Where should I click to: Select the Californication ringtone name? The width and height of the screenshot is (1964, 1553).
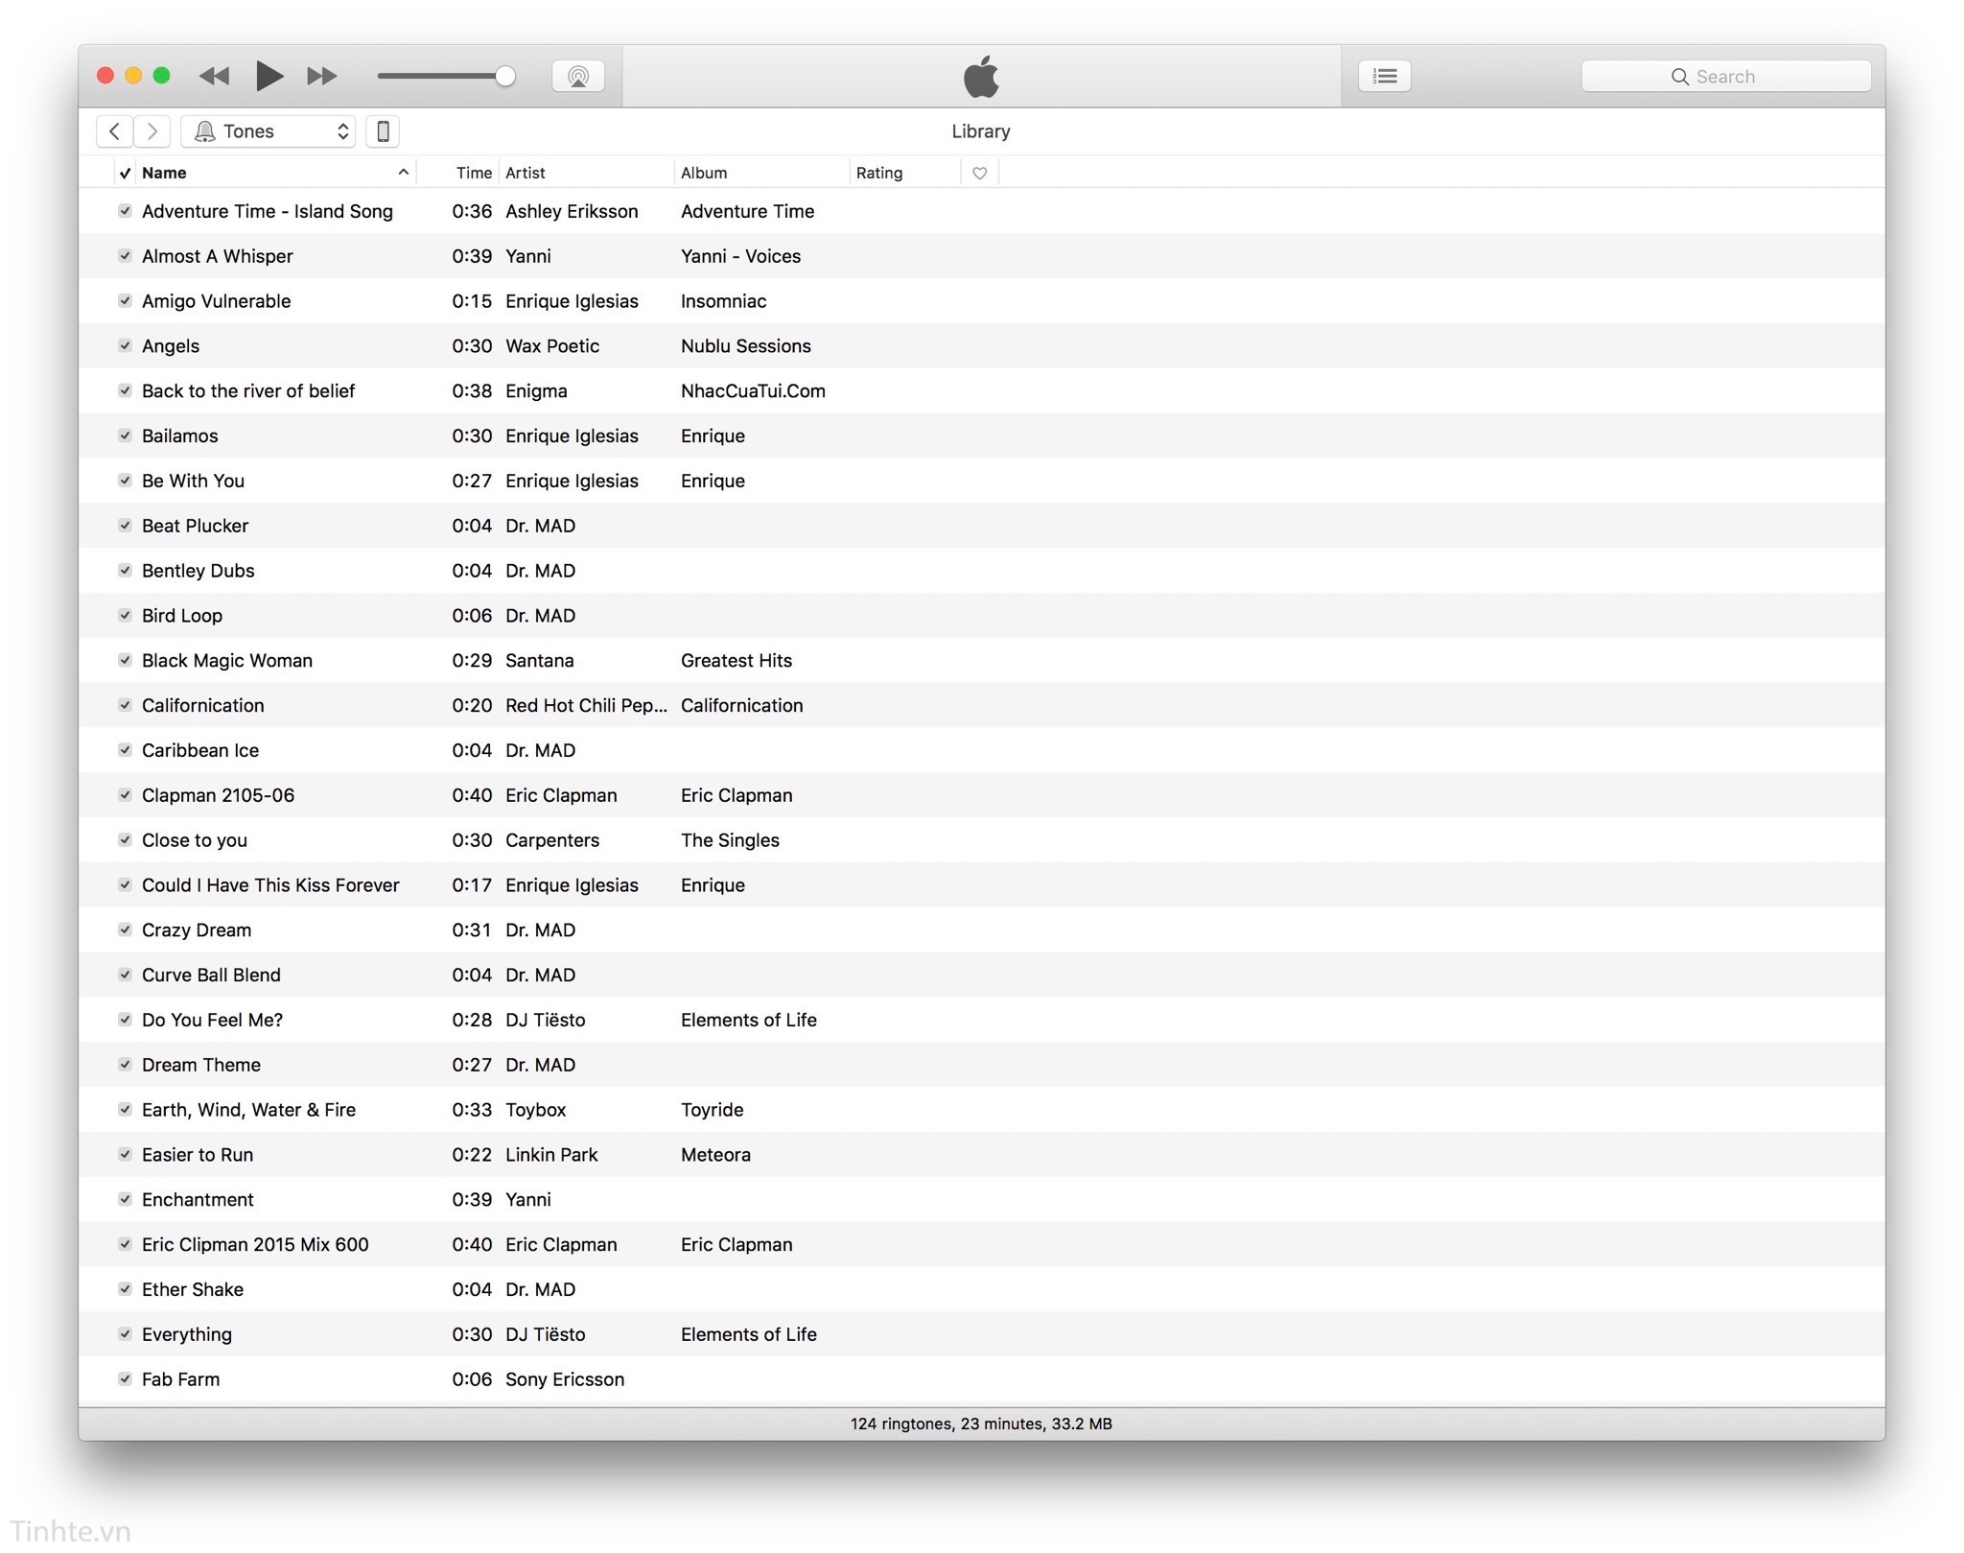203,706
